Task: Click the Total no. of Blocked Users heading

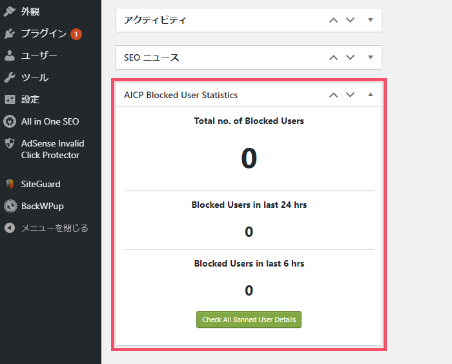Action: point(249,121)
